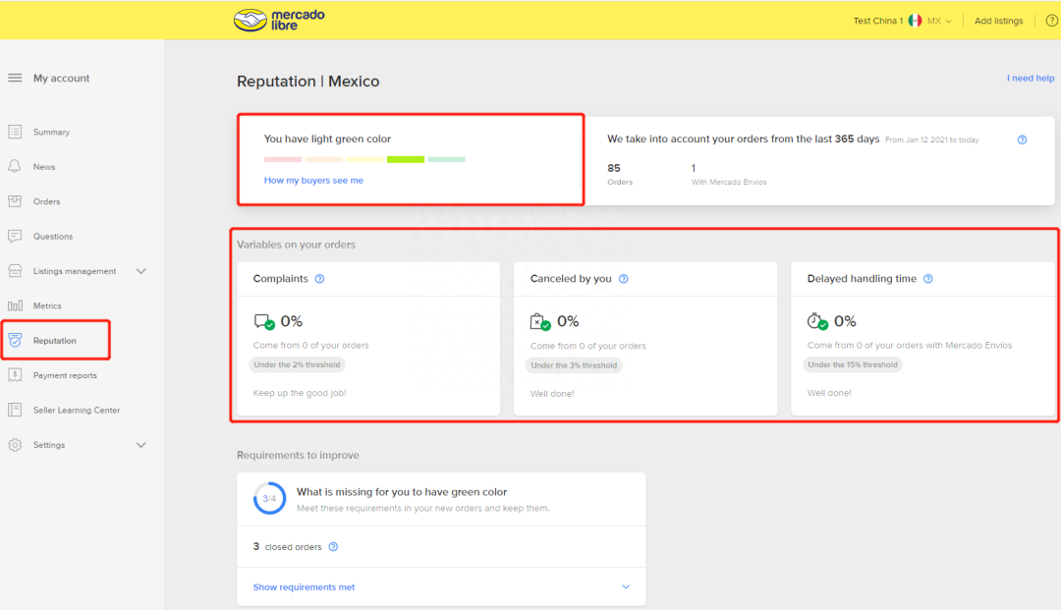The height and width of the screenshot is (610, 1061).
Task: Open Settings label in the sidebar
Action: coord(49,445)
